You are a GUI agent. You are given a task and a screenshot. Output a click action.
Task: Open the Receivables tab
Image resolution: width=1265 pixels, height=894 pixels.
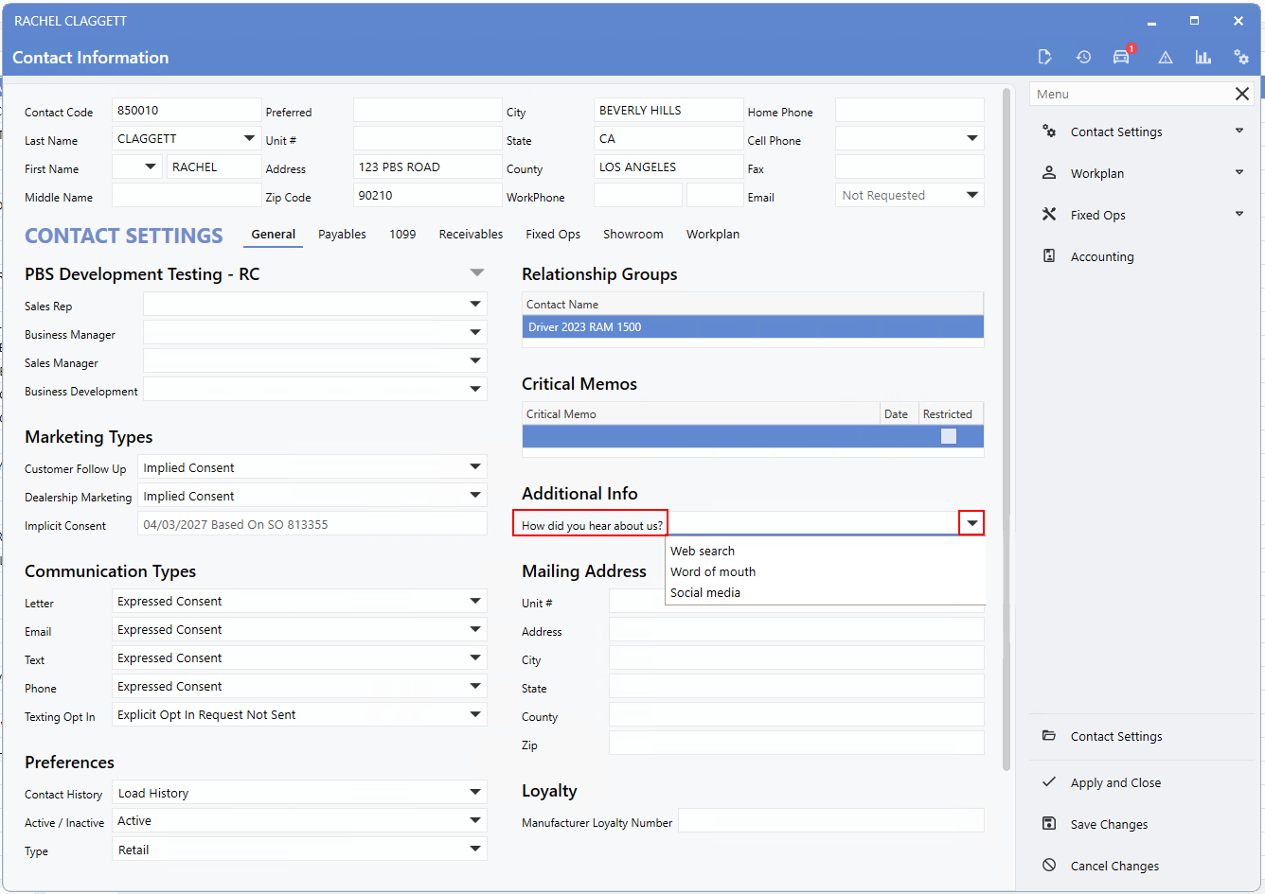tap(471, 234)
